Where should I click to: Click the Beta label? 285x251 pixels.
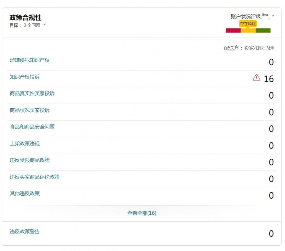click(265, 15)
